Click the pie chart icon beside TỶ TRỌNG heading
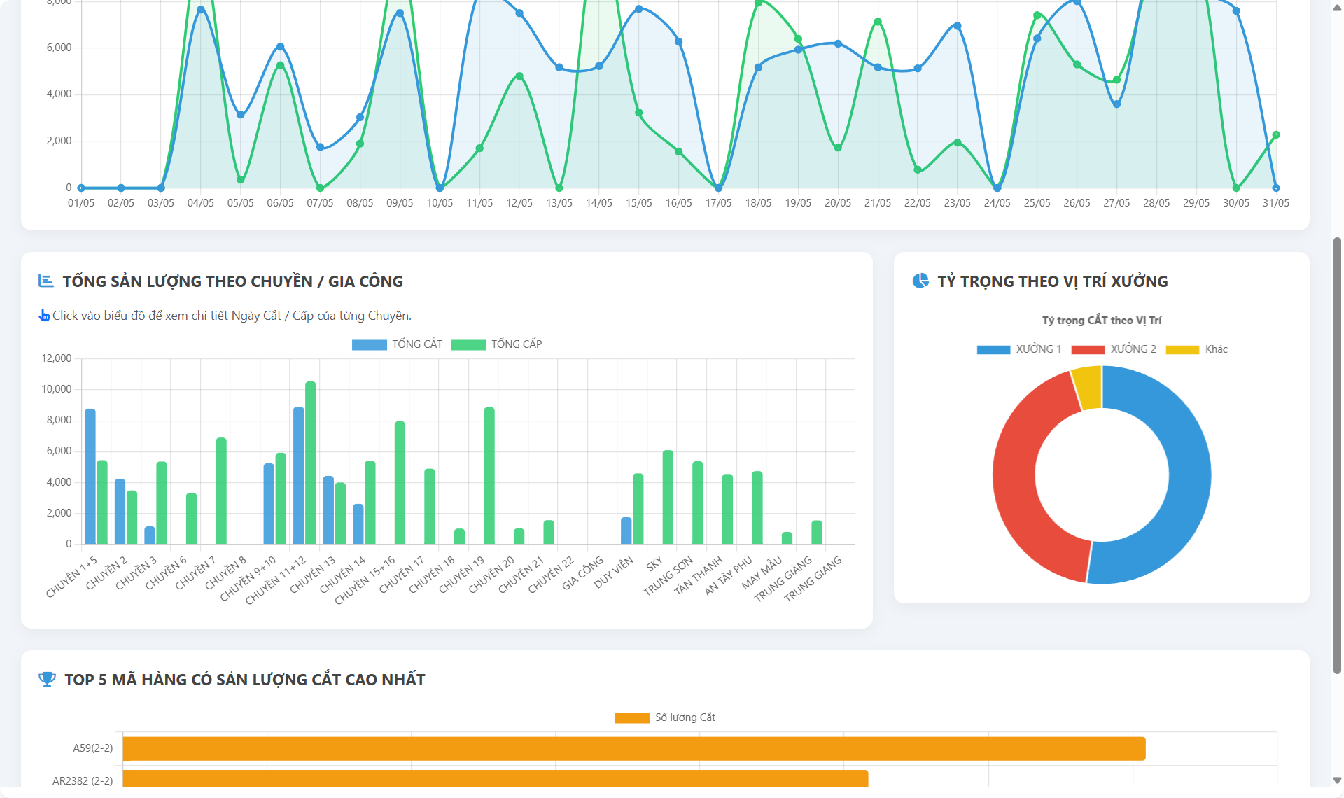1344x798 pixels. (920, 281)
